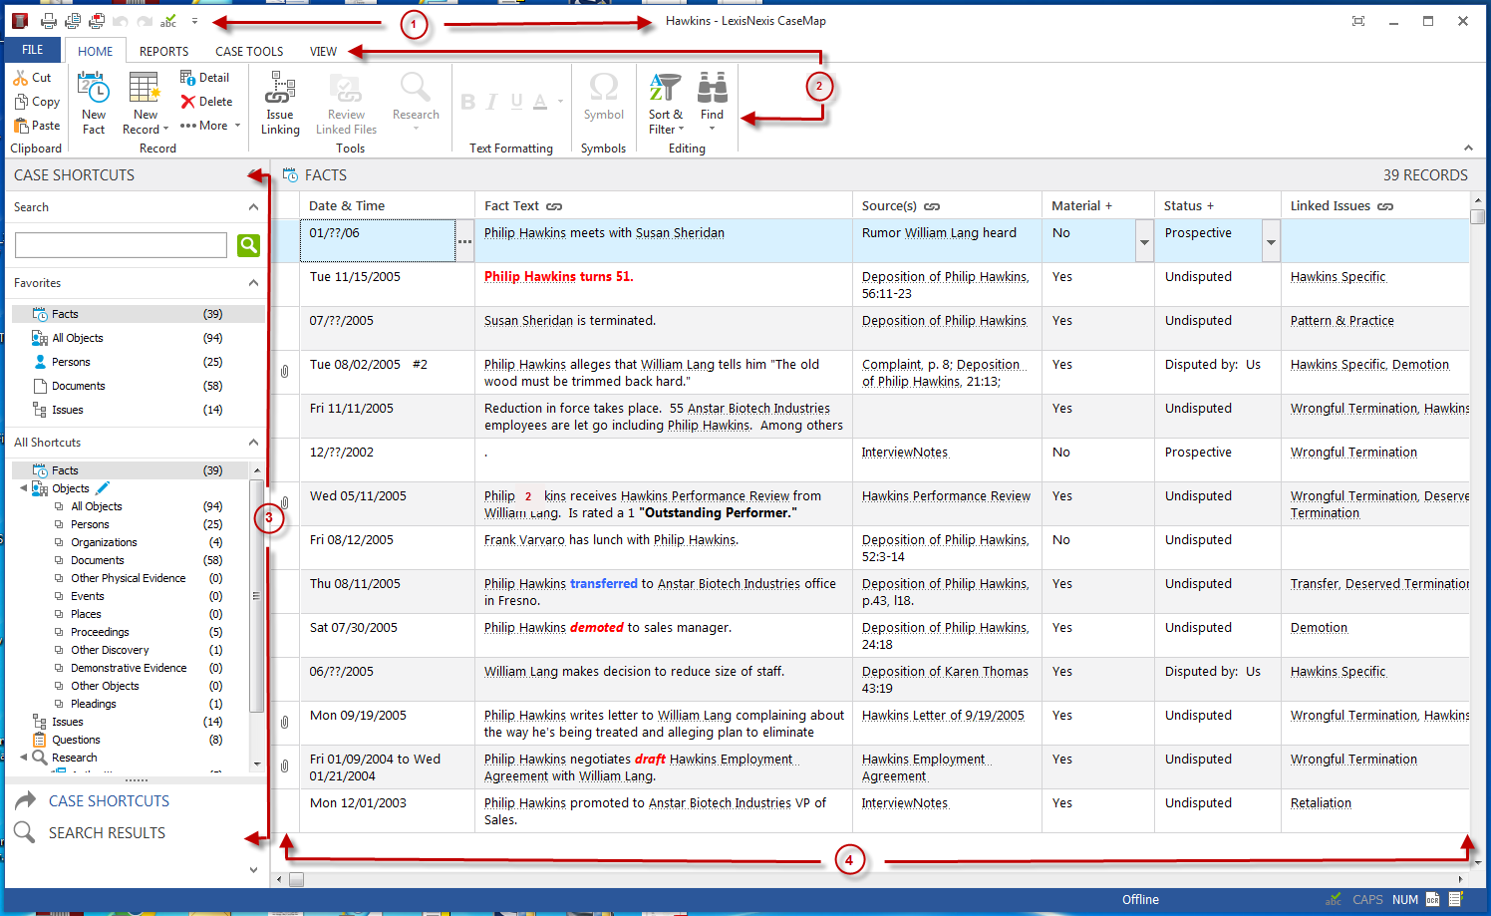This screenshot has height=916, width=1491.
Task: Select Proceedings in the Objects tree
Action: point(100,632)
